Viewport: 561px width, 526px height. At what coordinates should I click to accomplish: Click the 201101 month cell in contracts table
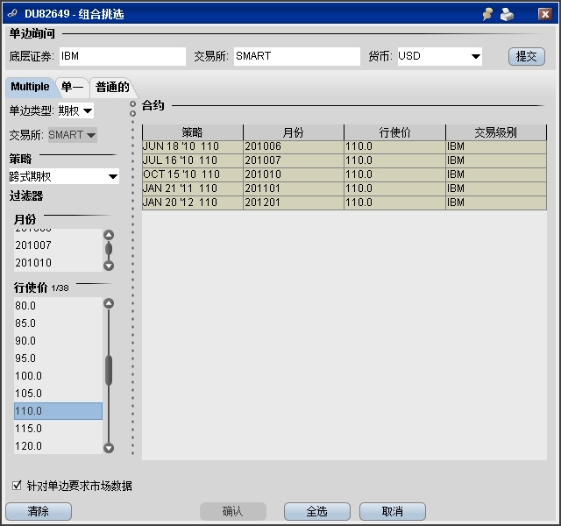pos(294,188)
